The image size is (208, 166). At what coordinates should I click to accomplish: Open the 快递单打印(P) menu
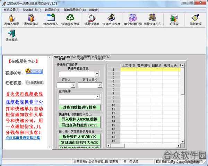(32, 10)
